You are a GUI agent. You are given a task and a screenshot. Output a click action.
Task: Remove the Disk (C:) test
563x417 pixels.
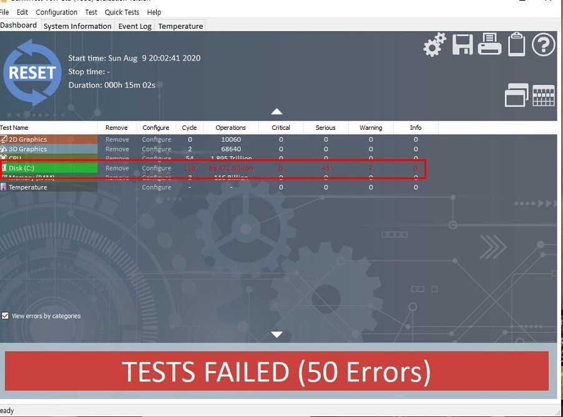pyautogui.click(x=117, y=168)
